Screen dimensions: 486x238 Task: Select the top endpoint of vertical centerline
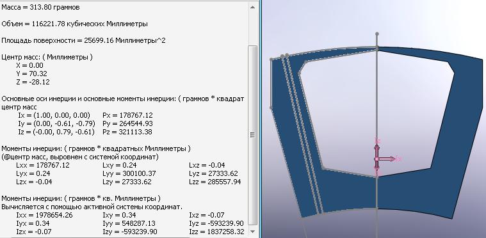[x=377, y=33]
